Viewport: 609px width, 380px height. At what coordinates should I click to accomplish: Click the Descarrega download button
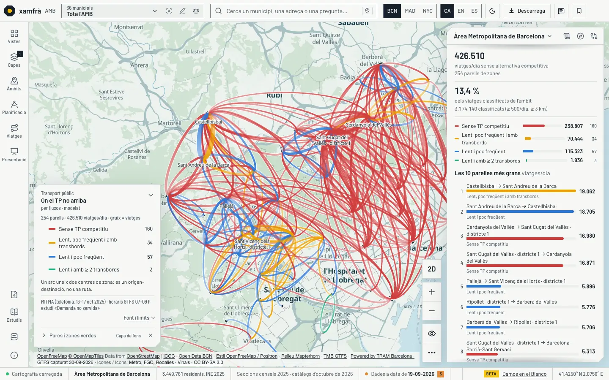[x=527, y=11]
